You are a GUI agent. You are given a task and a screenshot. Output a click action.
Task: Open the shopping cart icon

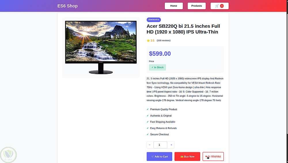217,6
